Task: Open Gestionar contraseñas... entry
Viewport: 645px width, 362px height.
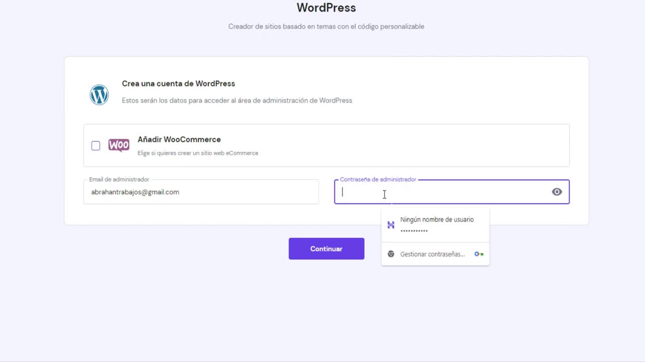Action: [x=435, y=254]
